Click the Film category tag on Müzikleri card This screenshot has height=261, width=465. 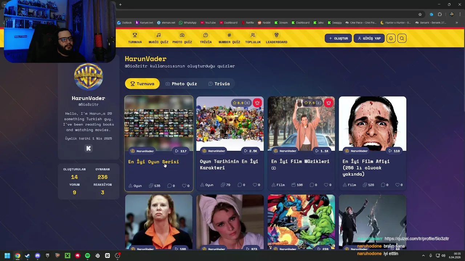278,185
